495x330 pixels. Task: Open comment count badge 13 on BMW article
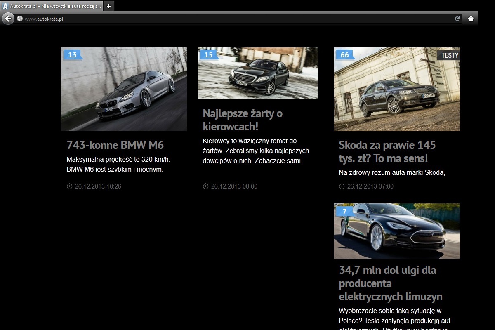(x=72, y=54)
